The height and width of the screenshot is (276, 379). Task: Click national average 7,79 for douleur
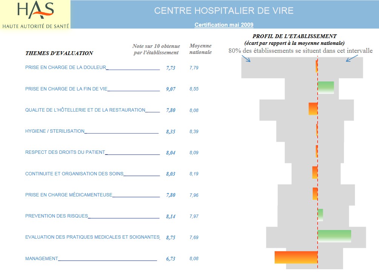pos(194,68)
